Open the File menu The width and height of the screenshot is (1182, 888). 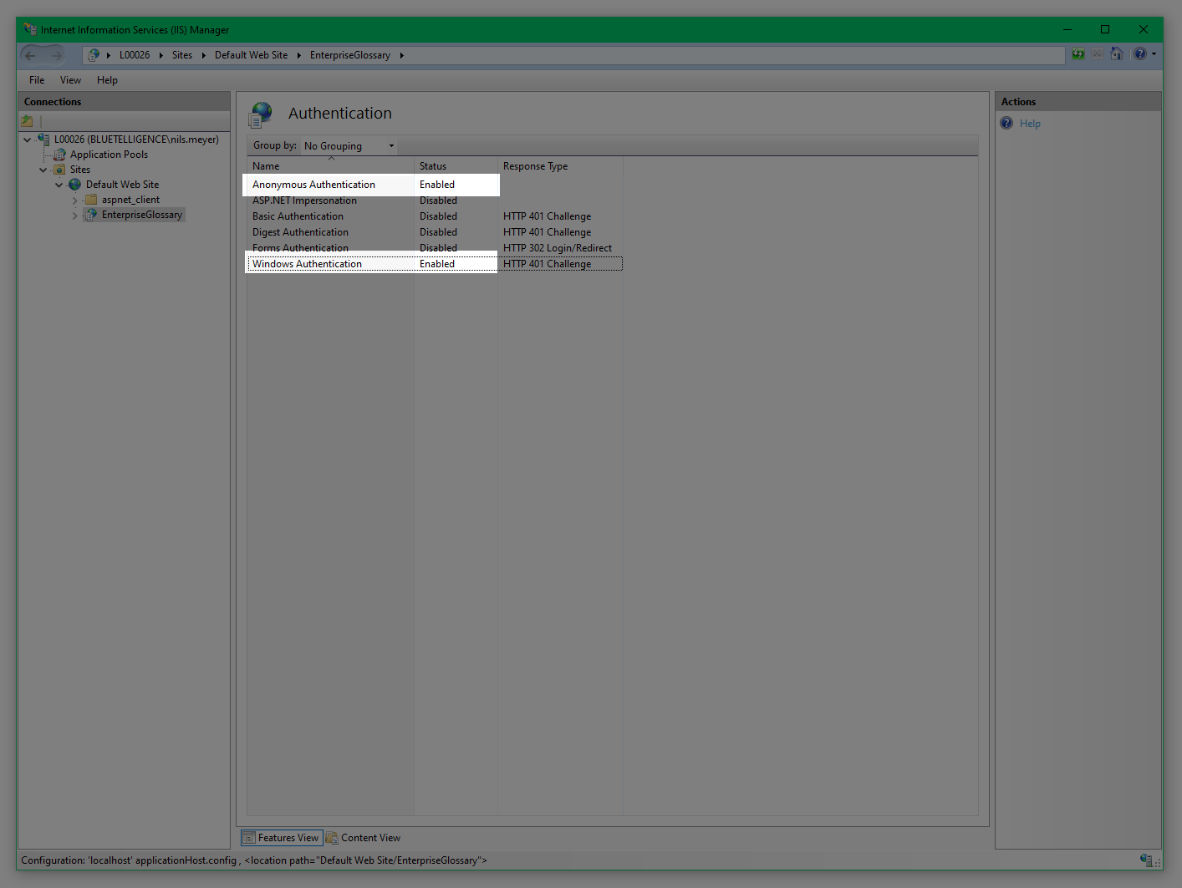[x=37, y=80]
